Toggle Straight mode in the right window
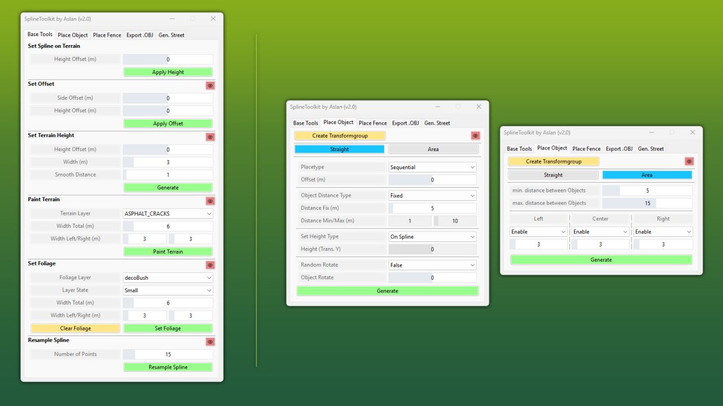The width and height of the screenshot is (723, 406). pyautogui.click(x=553, y=175)
